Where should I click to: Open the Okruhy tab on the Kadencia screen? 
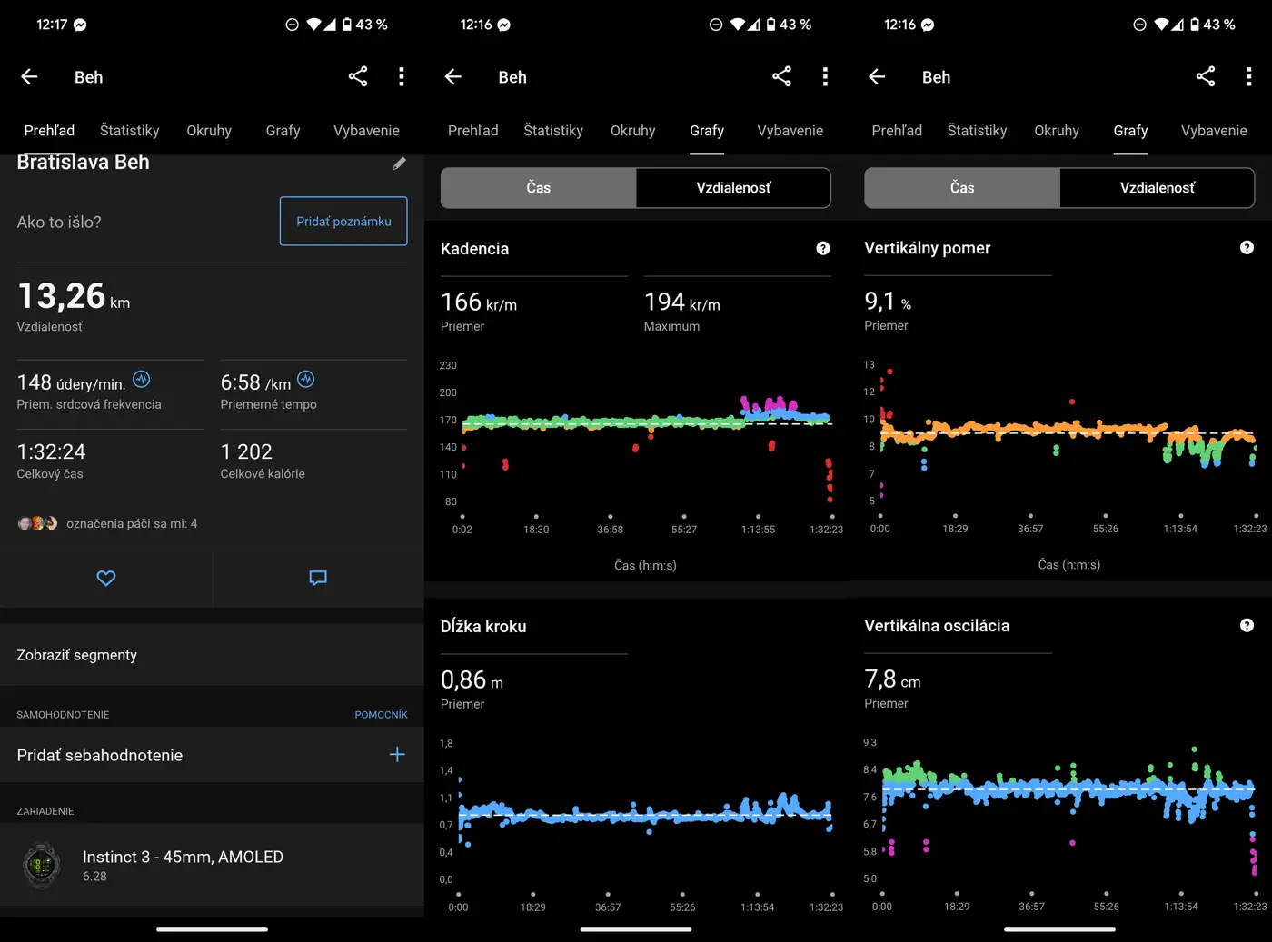coord(632,131)
